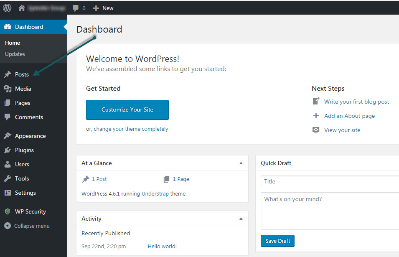Open Updates in the Dashboard submenu
Image resolution: width=399 pixels, height=257 pixels.
point(15,54)
